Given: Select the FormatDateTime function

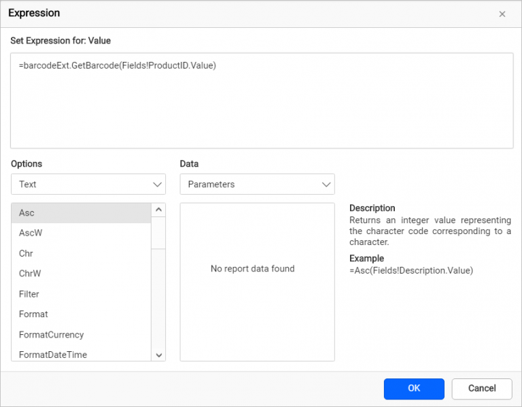Looking at the screenshot, I should click(82, 354).
